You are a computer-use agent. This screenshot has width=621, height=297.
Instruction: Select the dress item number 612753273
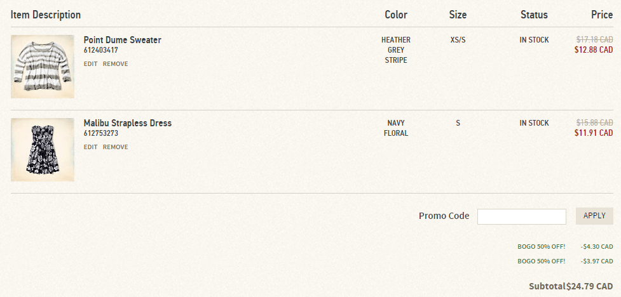[x=100, y=133]
